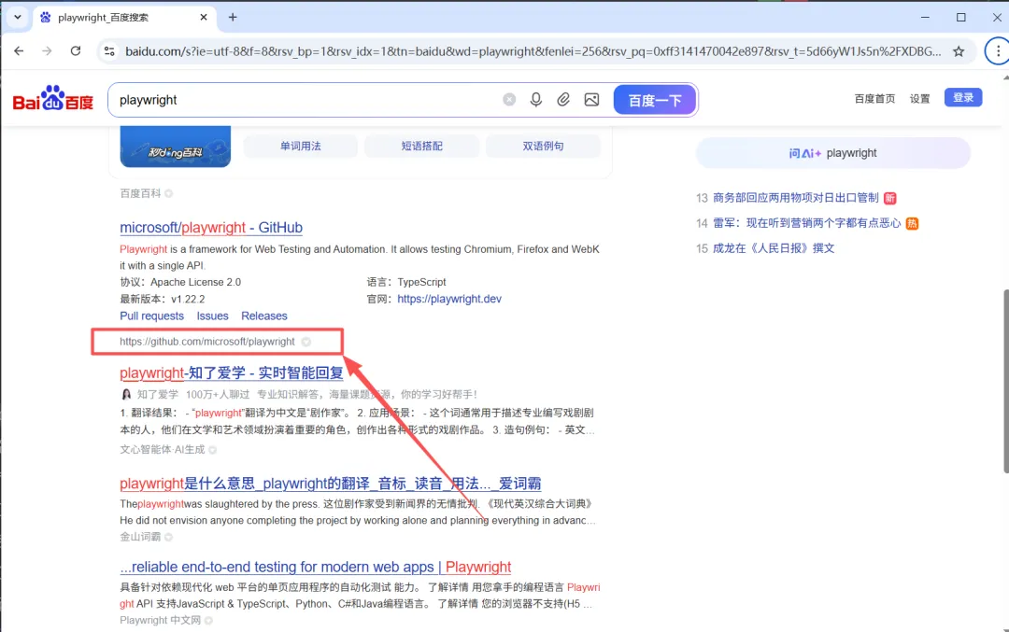Viewport: 1009px width, 632px height.
Task: Click icon beside 文心智能体·AI生成
Action: click(212, 449)
